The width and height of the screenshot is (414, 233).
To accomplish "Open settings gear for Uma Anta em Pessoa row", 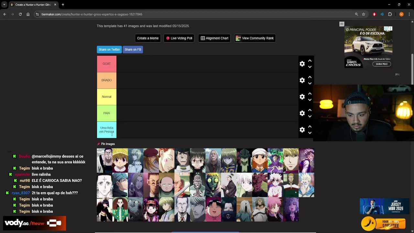I will point(302,130).
